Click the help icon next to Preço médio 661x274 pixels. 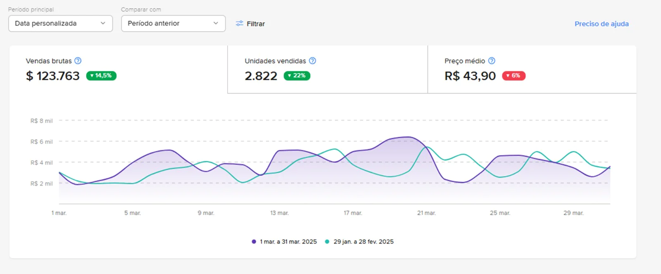pos(492,61)
